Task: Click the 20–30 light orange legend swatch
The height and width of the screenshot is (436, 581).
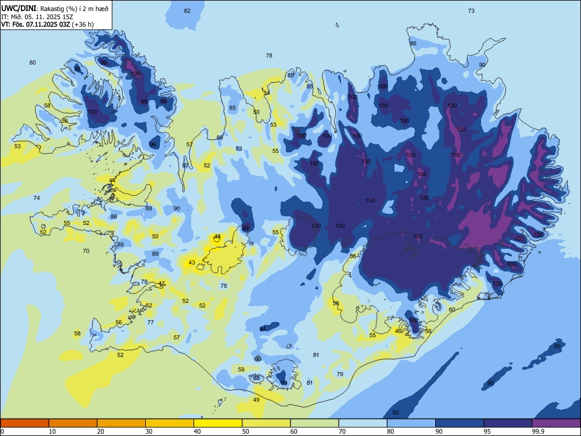Action: (x=121, y=423)
